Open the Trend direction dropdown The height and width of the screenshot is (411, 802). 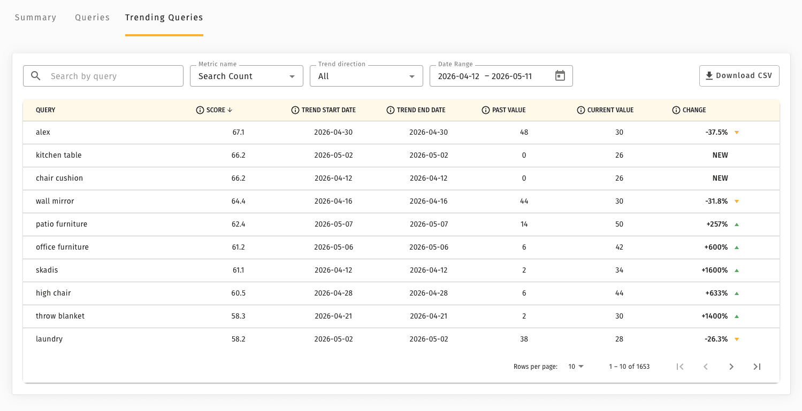click(366, 76)
